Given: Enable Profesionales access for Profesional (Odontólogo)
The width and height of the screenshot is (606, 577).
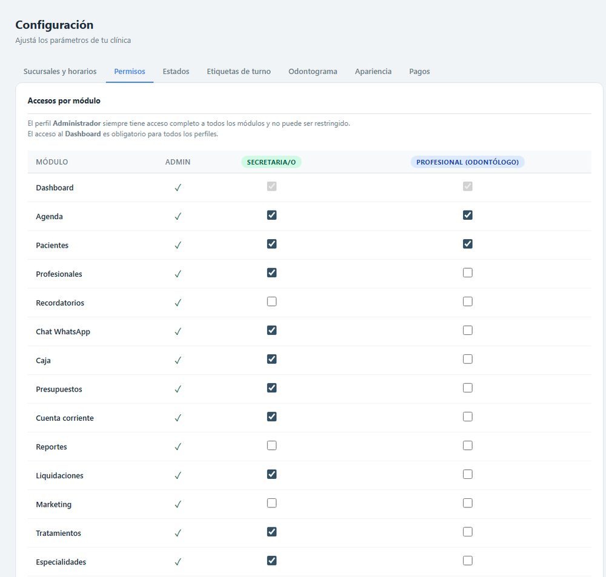Looking at the screenshot, I should pos(468,272).
